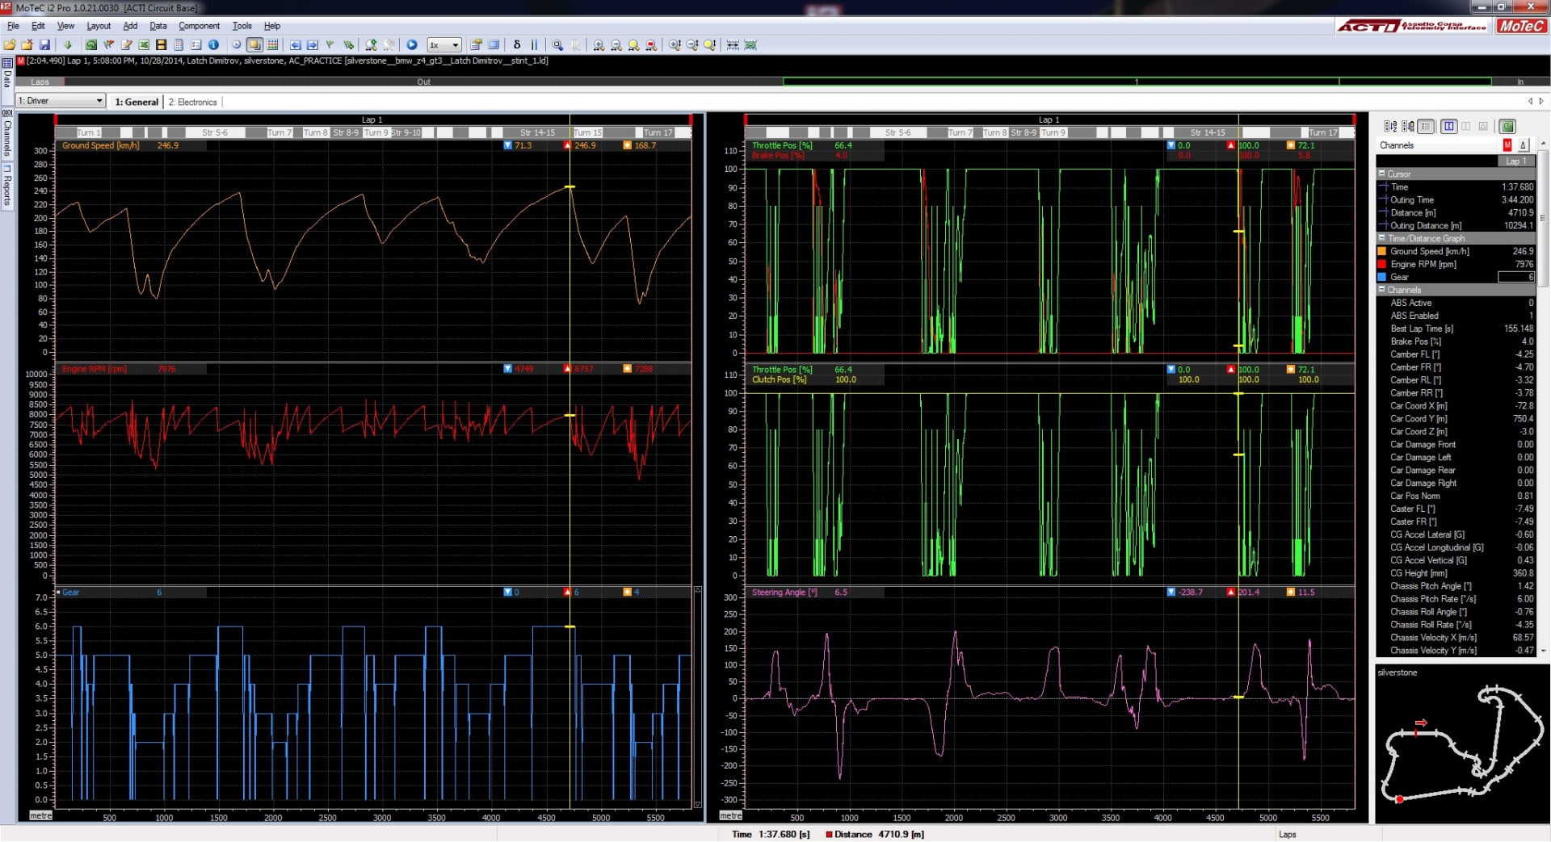
Task: Export channel data to Excel
Action: pyautogui.click(x=145, y=46)
